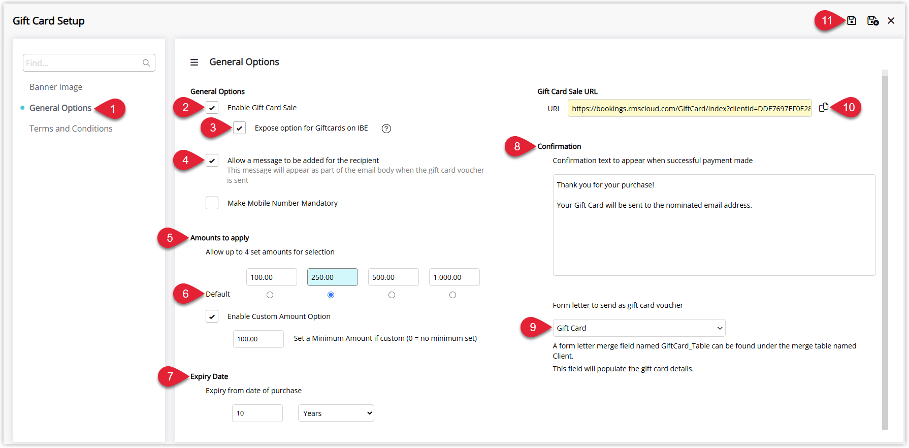Close the Gift Card Setup window
This screenshot has width=909, height=448.
click(891, 21)
